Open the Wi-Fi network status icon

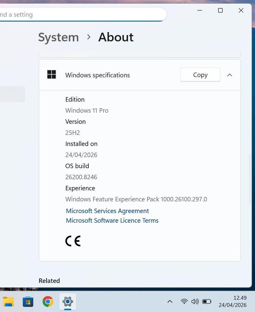click(x=184, y=301)
